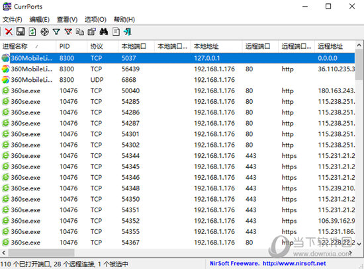Click the 0.0.0.0 remote address cell

click(328, 58)
